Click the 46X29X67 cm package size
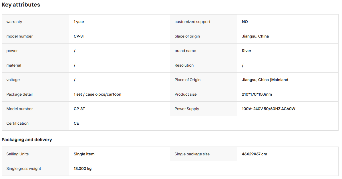The width and height of the screenshot is (342, 179). point(254,154)
